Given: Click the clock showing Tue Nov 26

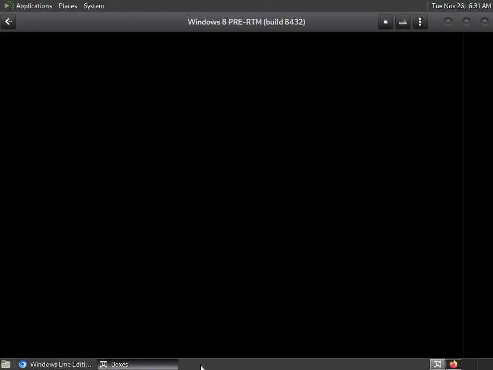Looking at the screenshot, I should click(x=461, y=6).
